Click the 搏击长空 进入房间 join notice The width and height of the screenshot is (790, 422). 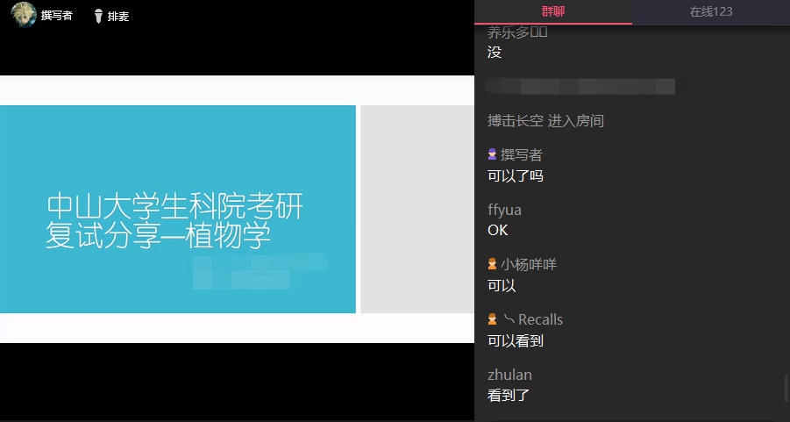(x=545, y=120)
